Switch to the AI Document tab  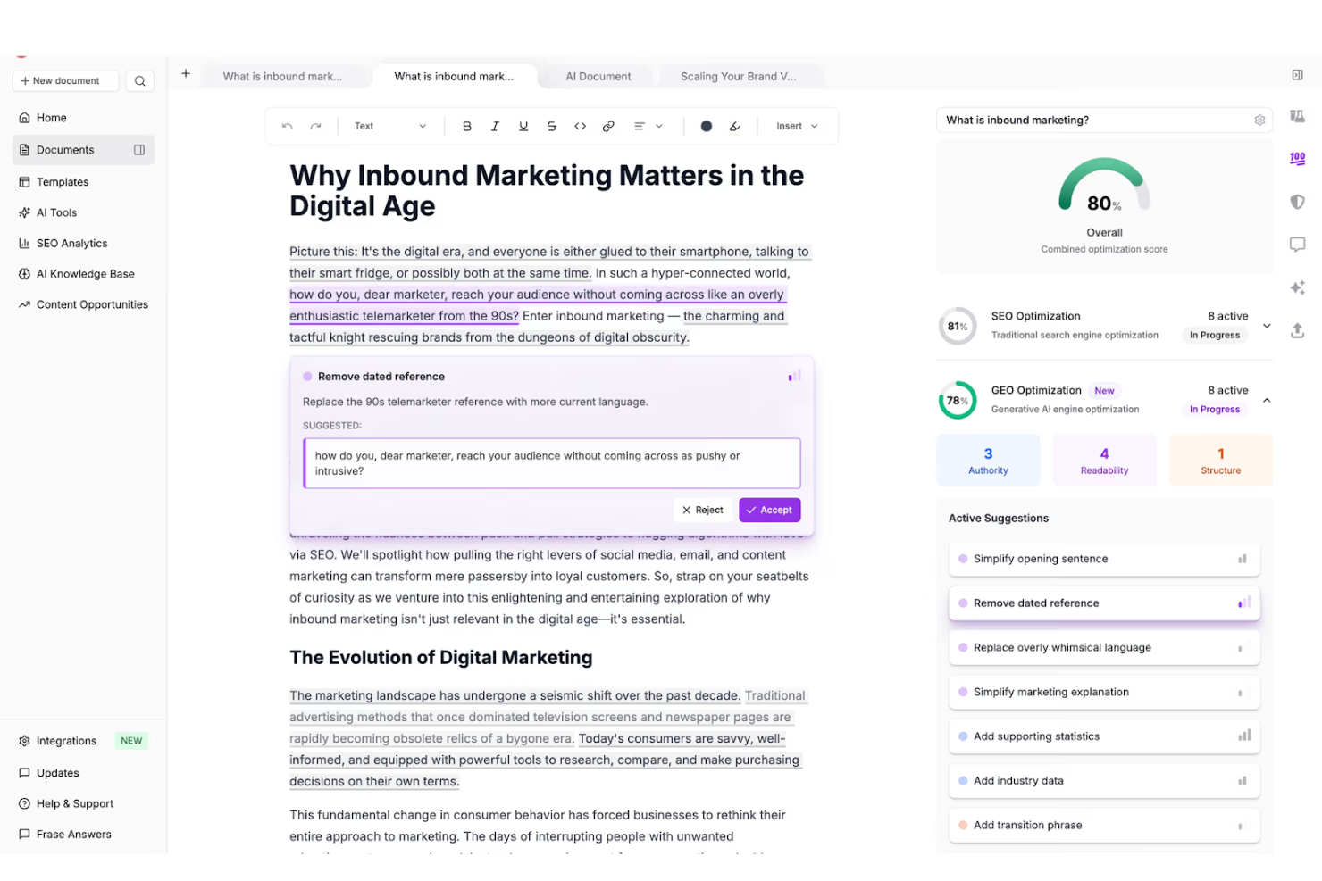598,77
